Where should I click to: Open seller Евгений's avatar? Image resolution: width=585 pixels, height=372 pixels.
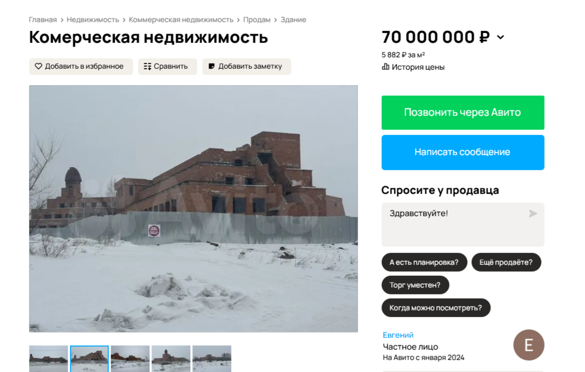coord(528,345)
